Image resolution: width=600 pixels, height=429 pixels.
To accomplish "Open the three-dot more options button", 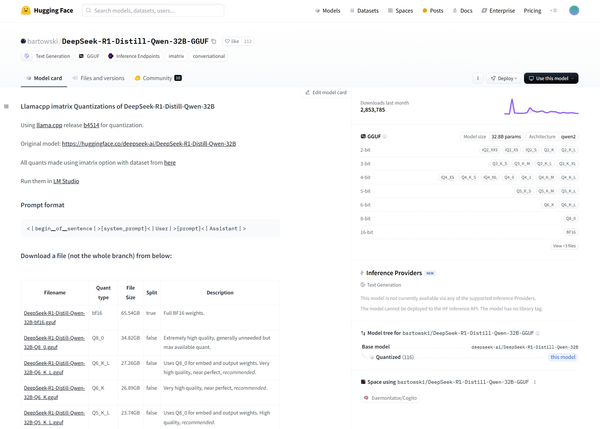I will pos(478,78).
